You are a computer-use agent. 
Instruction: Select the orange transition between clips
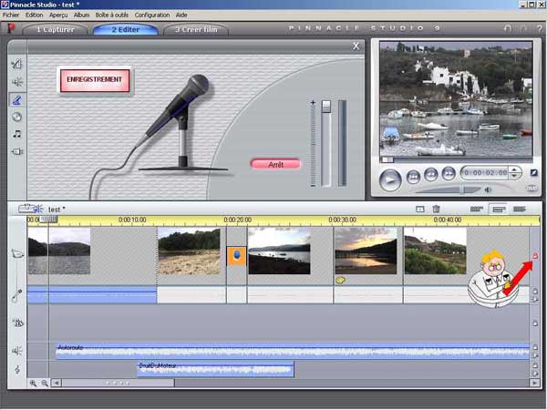(x=236, y=256)
